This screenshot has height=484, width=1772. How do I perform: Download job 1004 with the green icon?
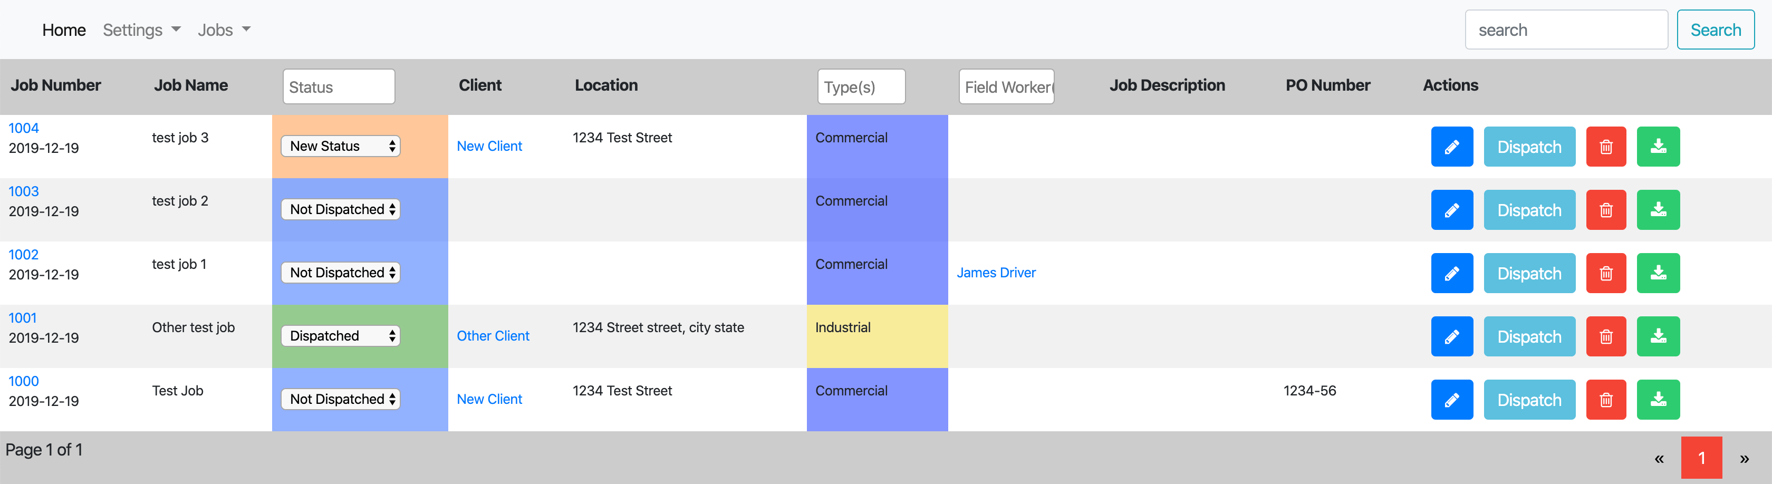coord(1659,147)
